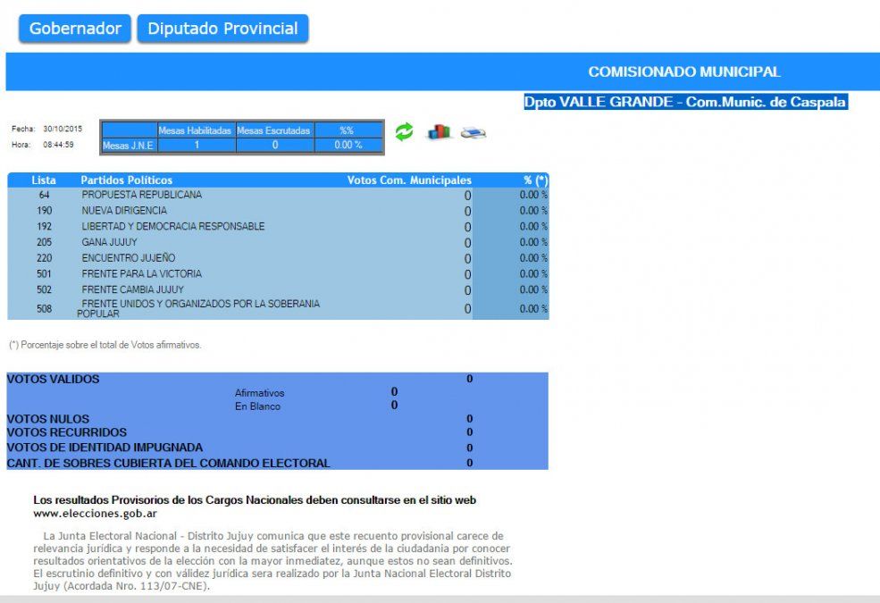Viewport: 880px width, 603px height.
Task: Click the Votos Com. Municipales header
Action: [x=409, y=180]
